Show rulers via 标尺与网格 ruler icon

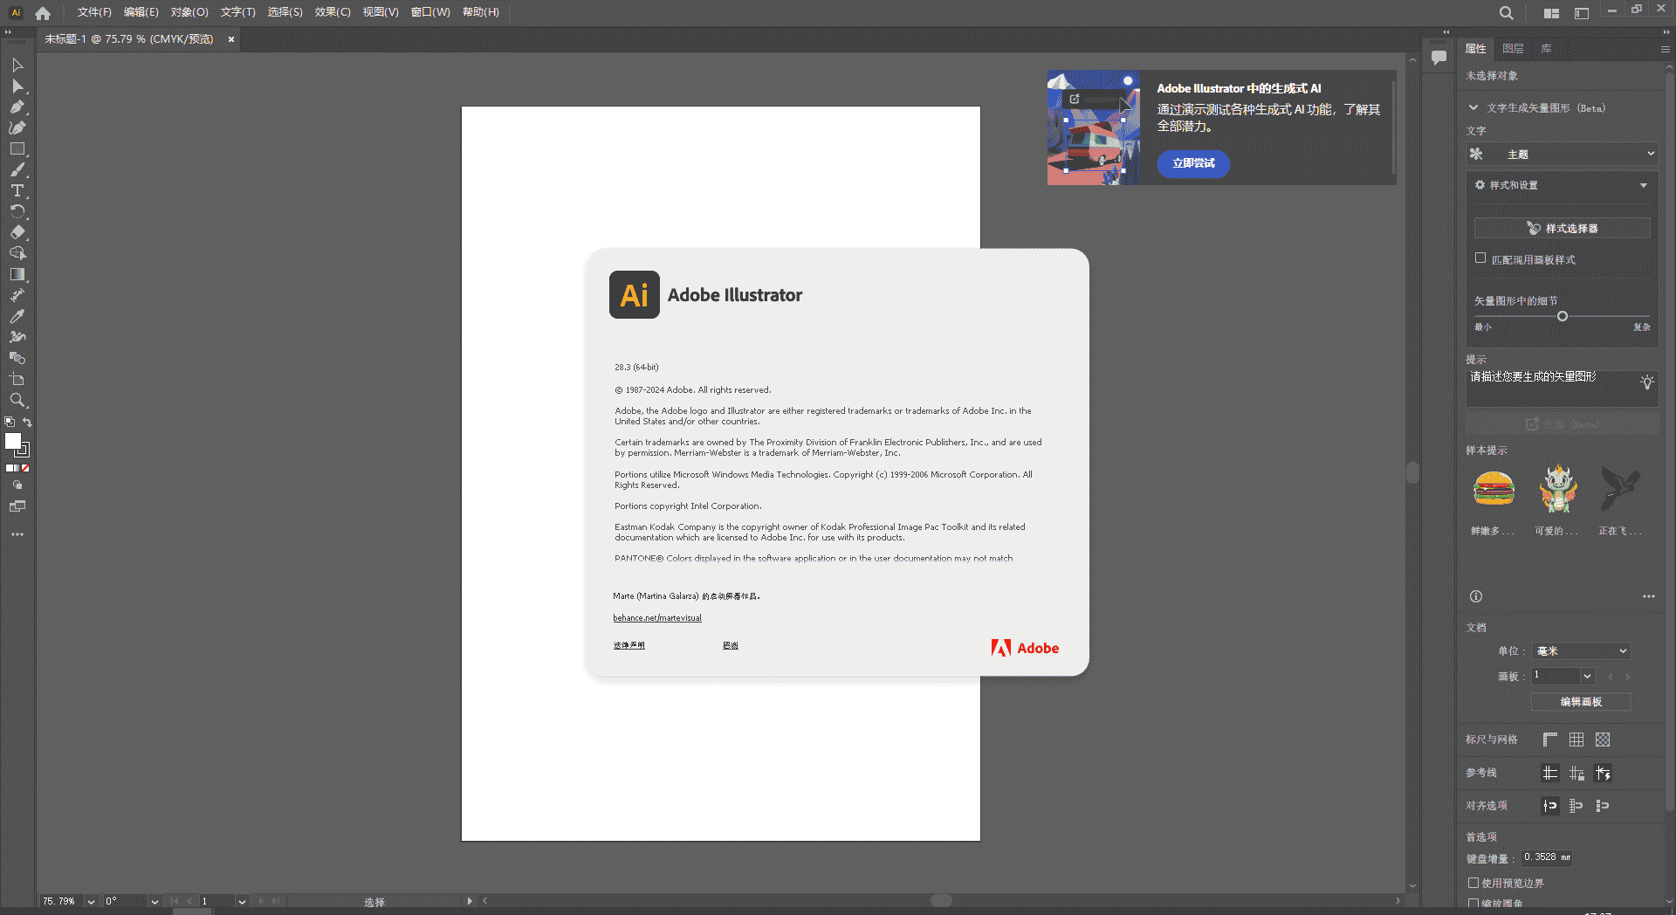point(1549,739)
